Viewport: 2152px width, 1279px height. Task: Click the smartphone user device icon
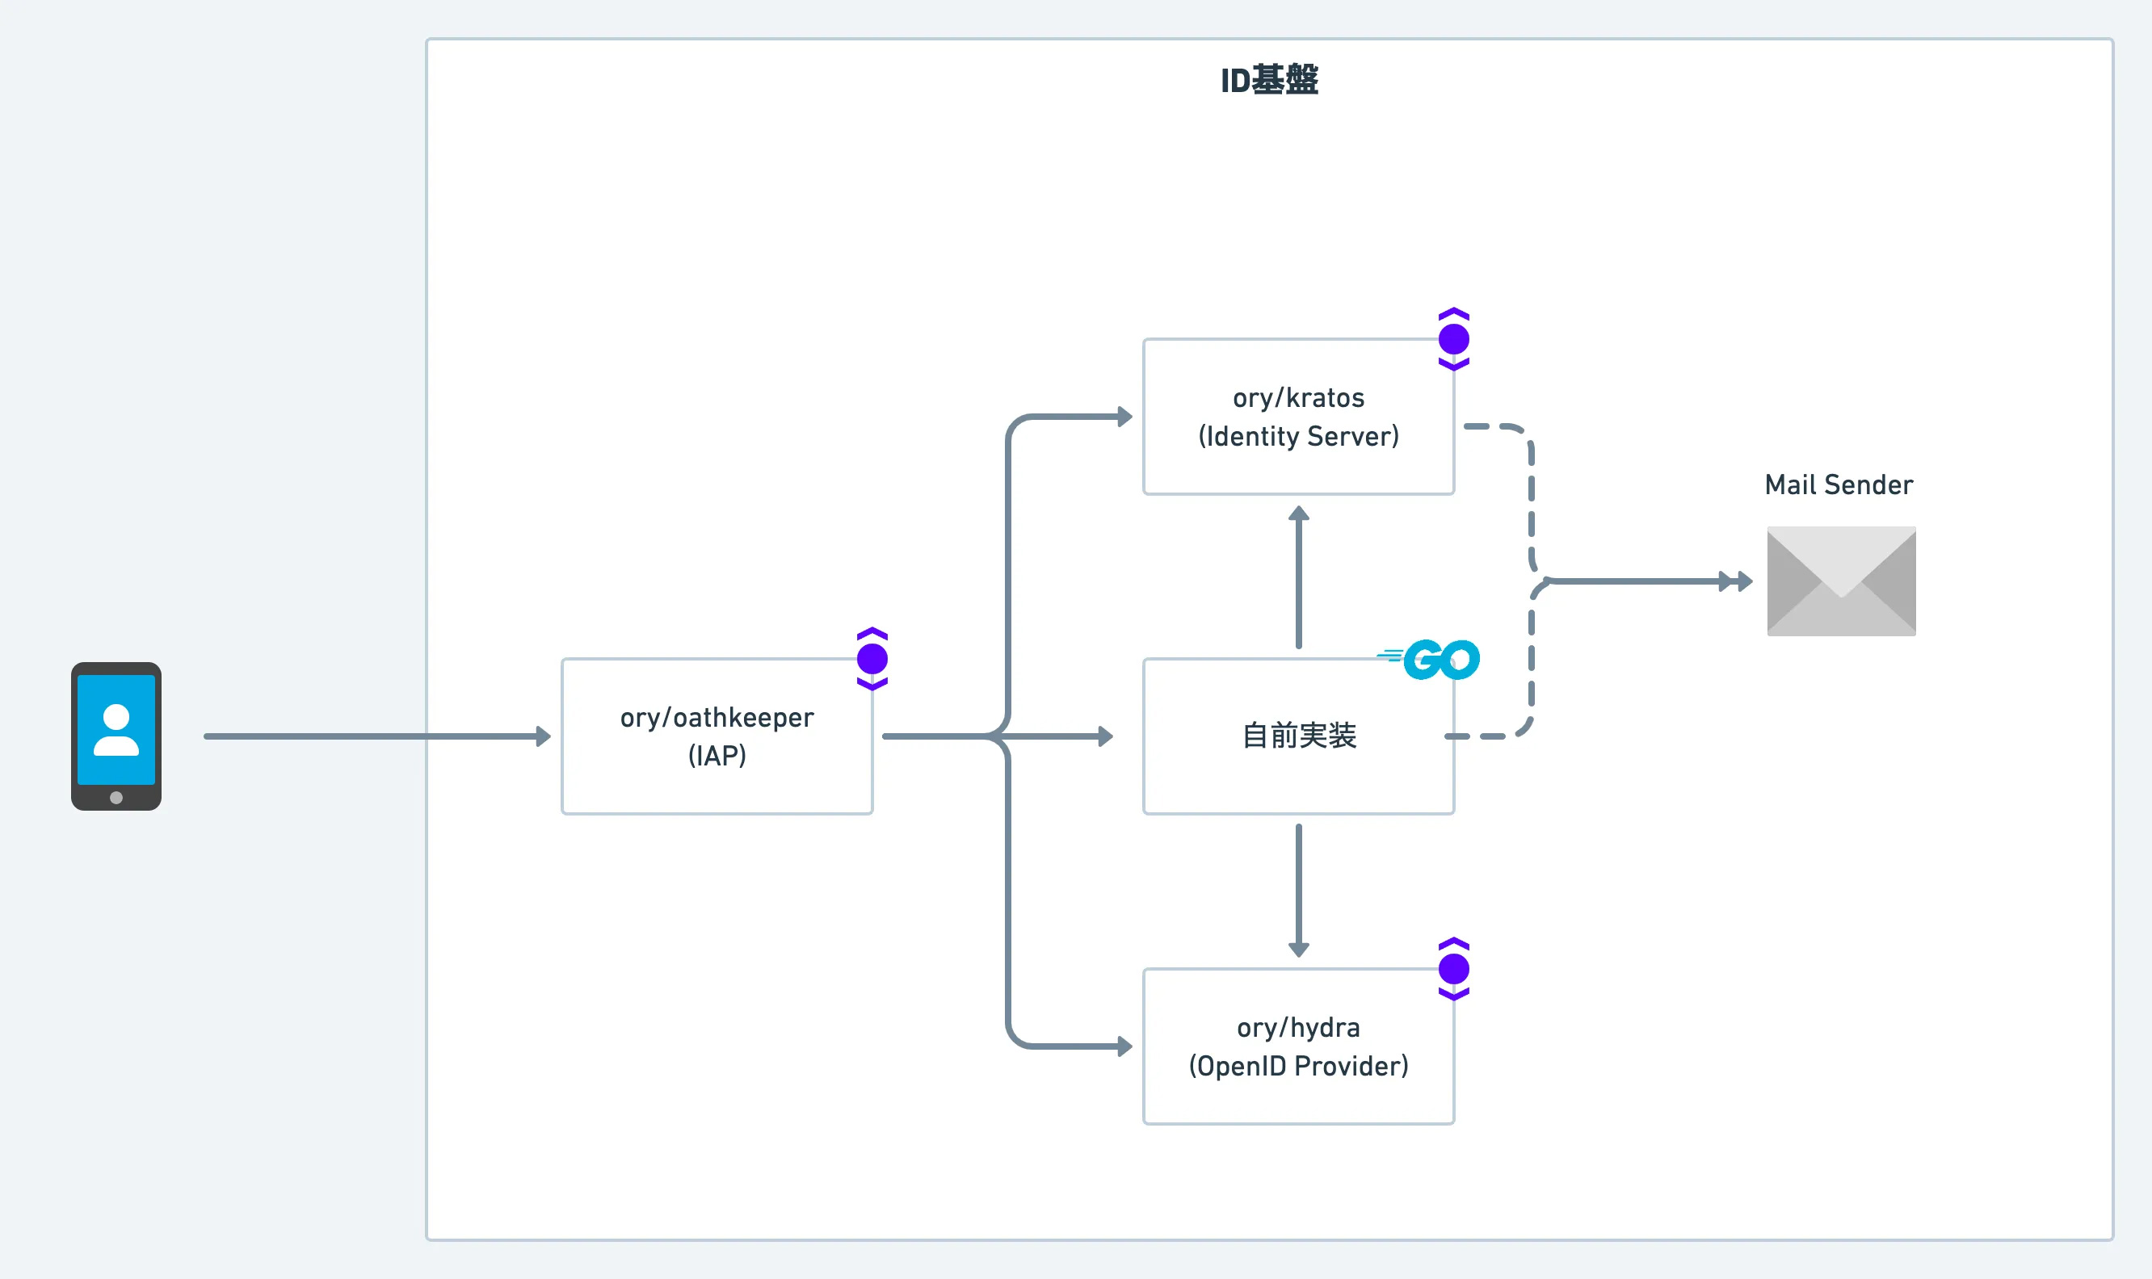pyautogui.click(x=116, y=736)
